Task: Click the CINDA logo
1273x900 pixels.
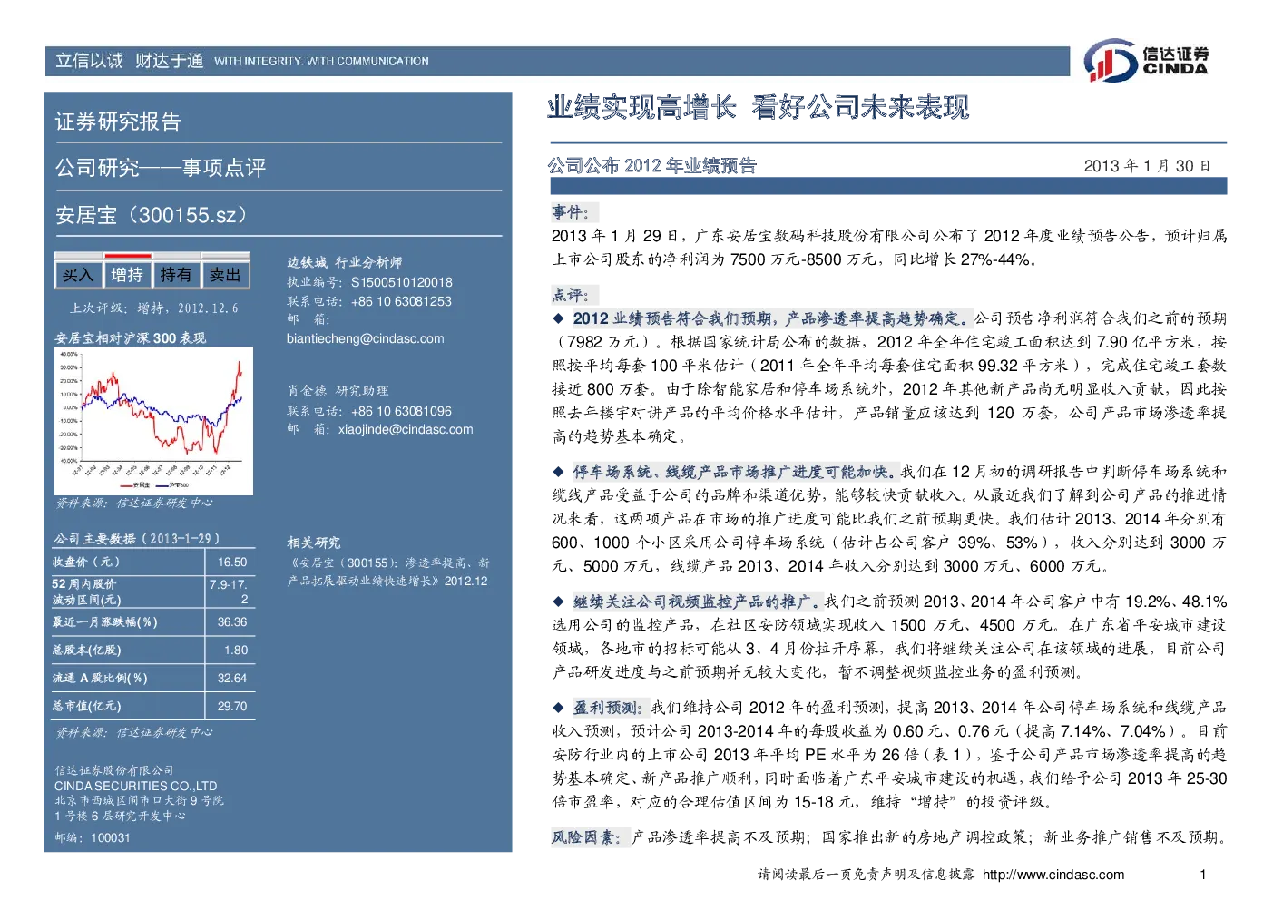Action: coord(1147,61)
